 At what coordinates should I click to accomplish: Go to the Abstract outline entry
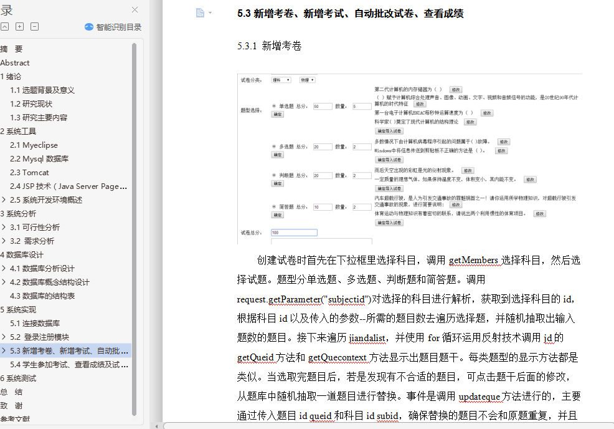(15, 63)
